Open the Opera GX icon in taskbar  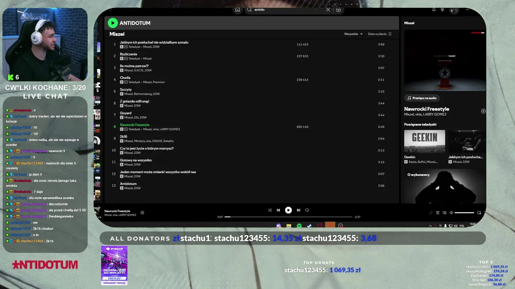pyautogui.click(x=320, y=226)
